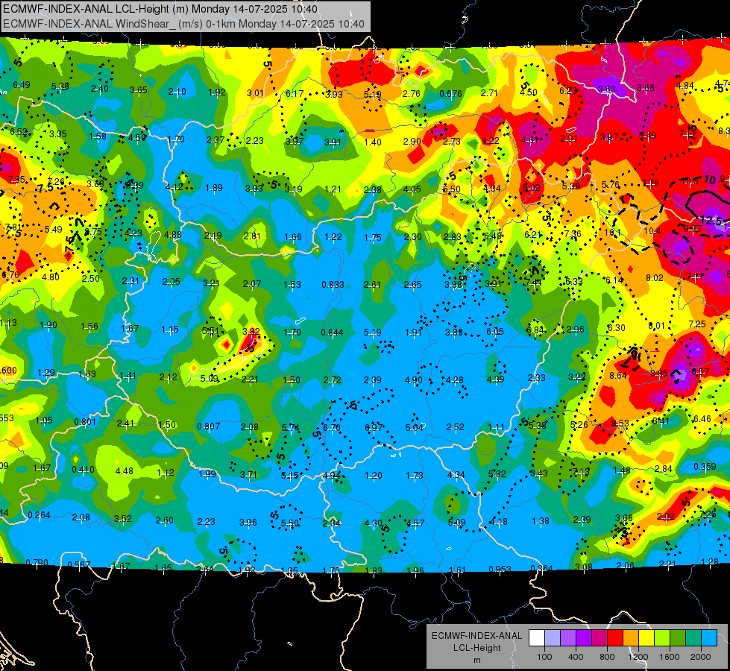Click the yellow legend swatch

646,637
